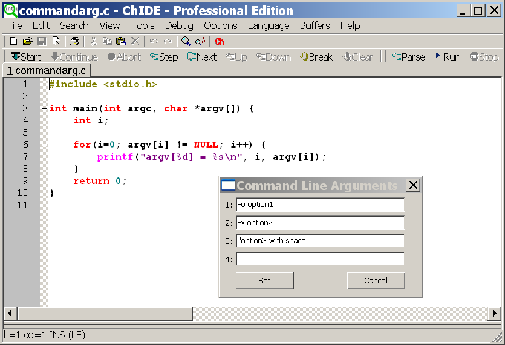This screenshot has width=505, height=345.
Task: Click the Delete X icon in toolbar
Action: coord(135,41)
